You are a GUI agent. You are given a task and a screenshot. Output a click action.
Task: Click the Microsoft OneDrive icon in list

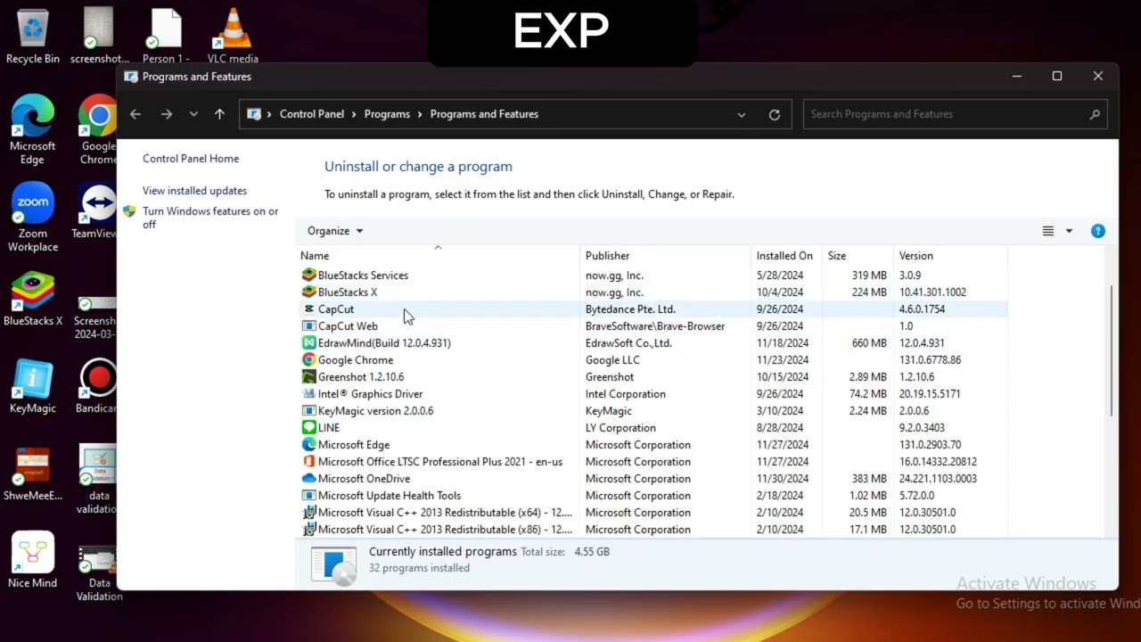point(308,479)
